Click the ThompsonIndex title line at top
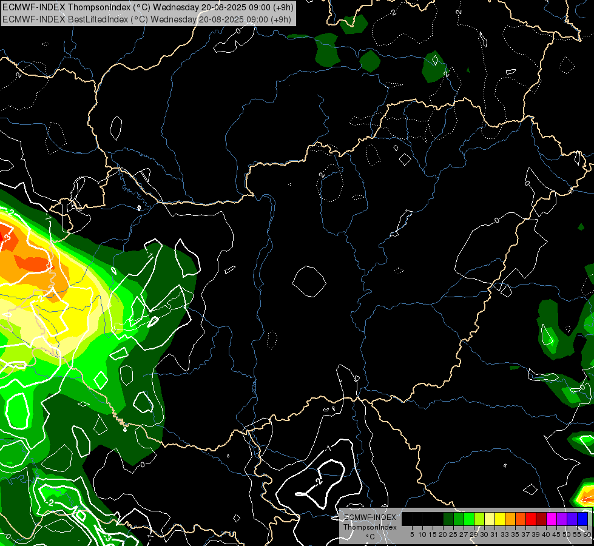594x546 pixels. (148, 7)
